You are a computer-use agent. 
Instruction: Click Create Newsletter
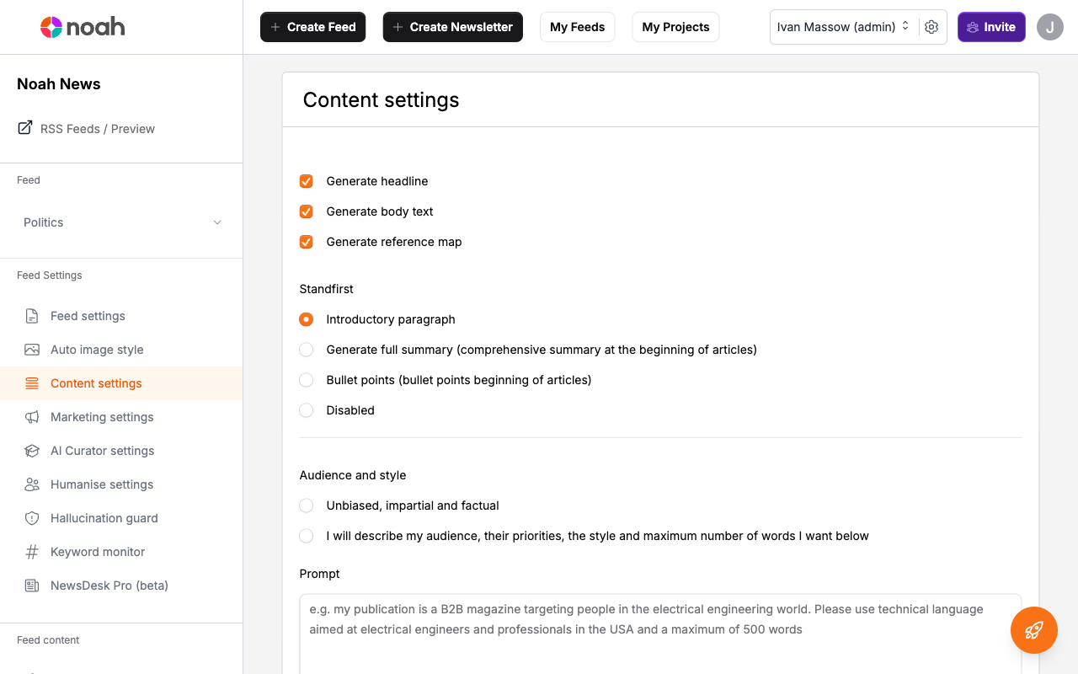[452, 27]
